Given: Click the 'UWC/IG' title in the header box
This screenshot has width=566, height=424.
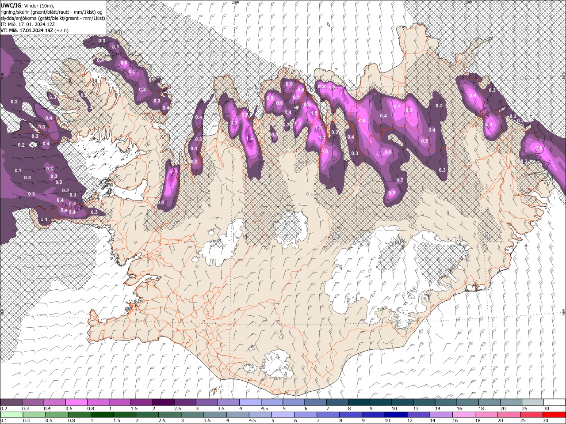Looking at the screenshot, I should pyautogui.click(x=11, y=5).
